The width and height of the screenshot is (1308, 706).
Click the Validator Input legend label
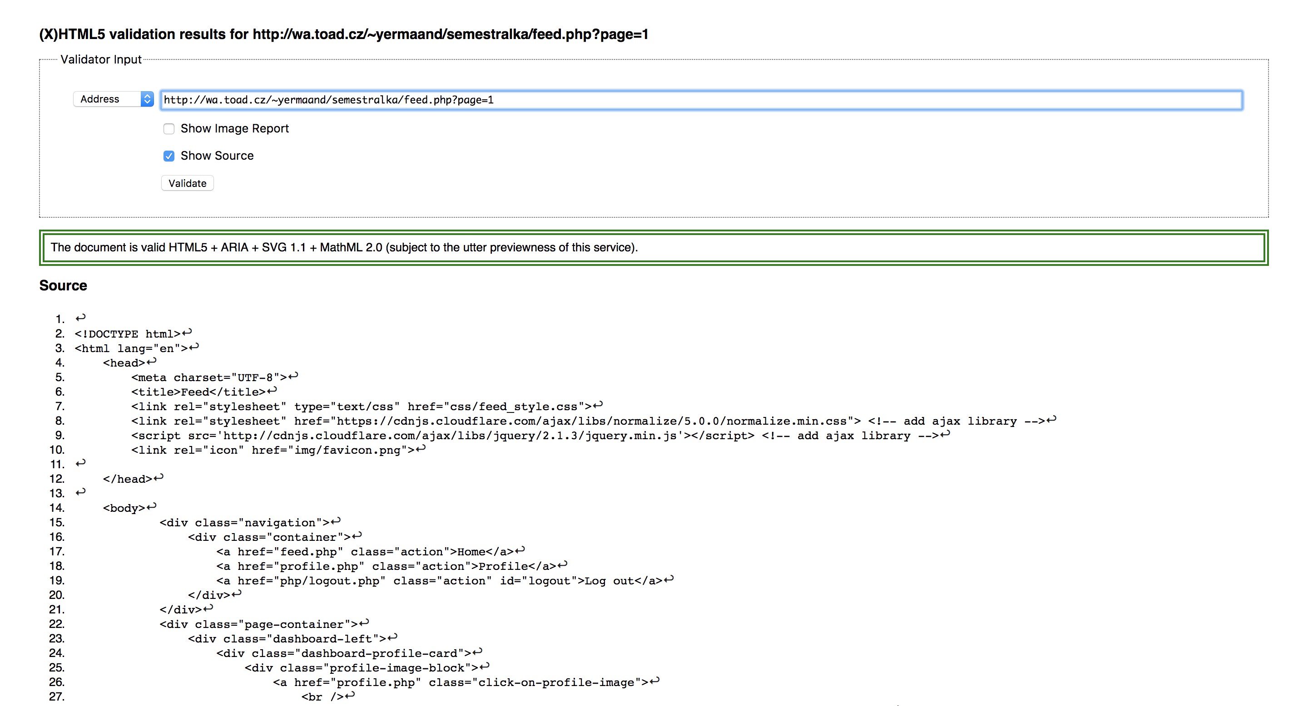101,59
